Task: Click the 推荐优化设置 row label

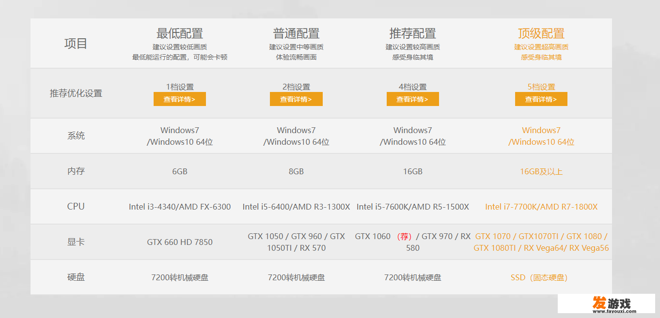Action: coord(76,93)
